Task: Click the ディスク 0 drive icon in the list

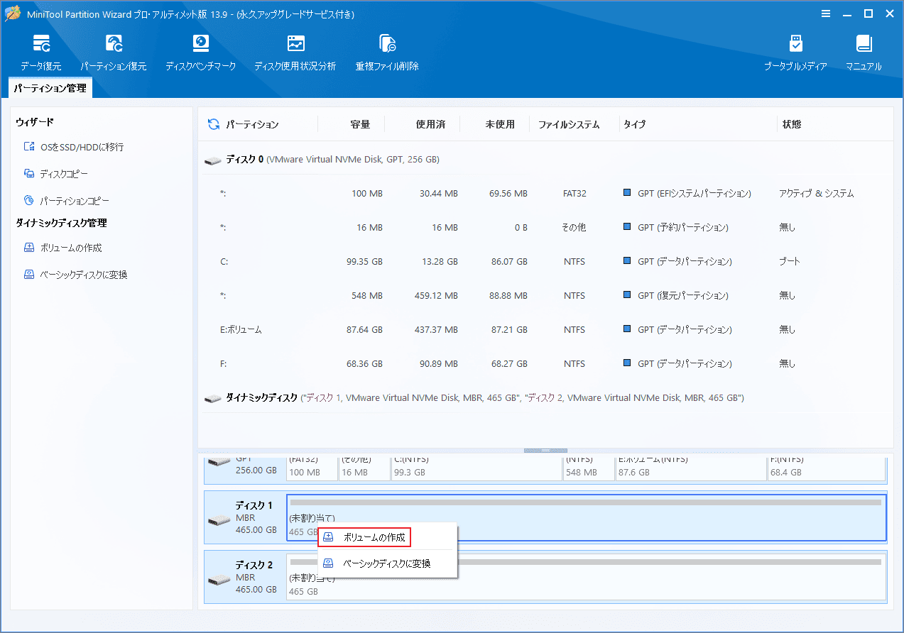Action: coord(212,160)
